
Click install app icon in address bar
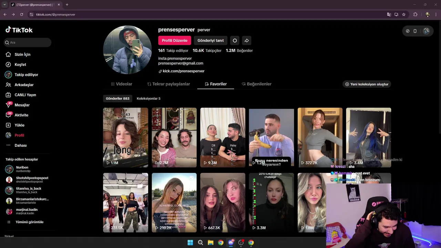pyautogui.click(x=396, y=14)
